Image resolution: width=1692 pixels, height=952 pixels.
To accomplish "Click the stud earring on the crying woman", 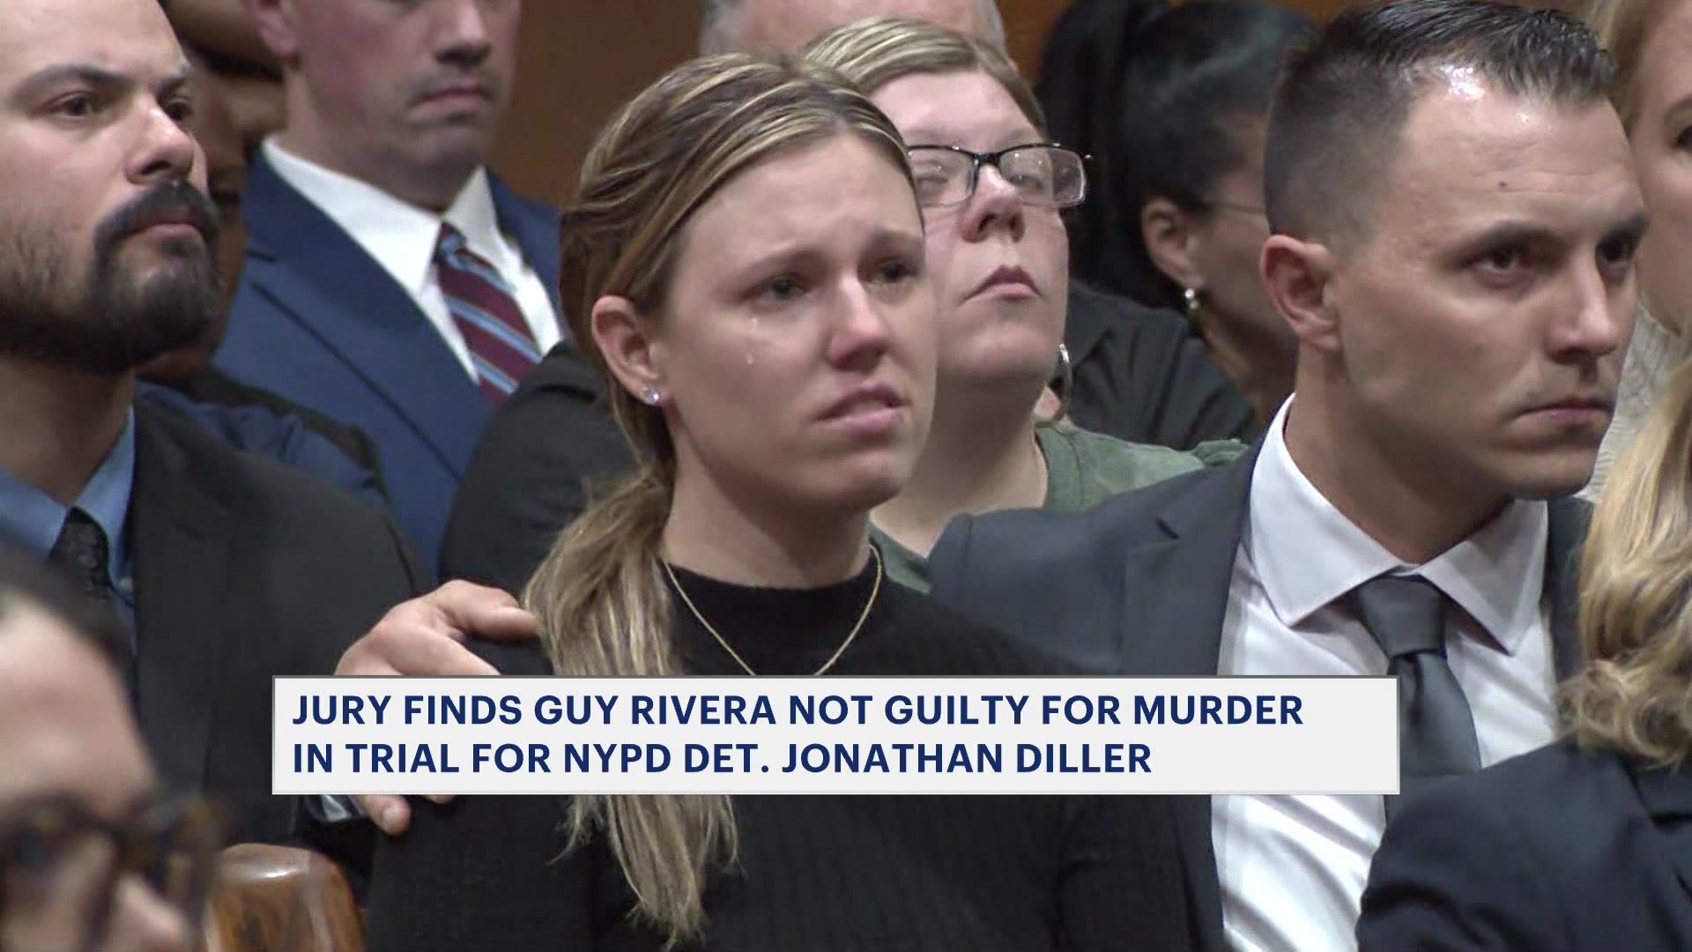I will click(x=650, y=393).
